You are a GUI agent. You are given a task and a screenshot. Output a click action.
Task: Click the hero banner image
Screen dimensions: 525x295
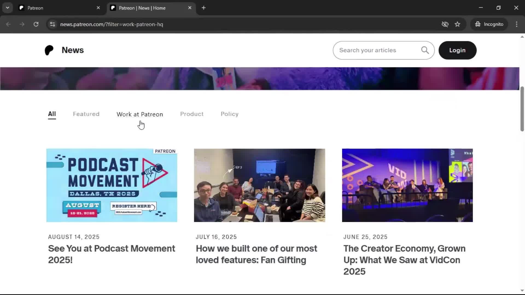pos(259,79)
